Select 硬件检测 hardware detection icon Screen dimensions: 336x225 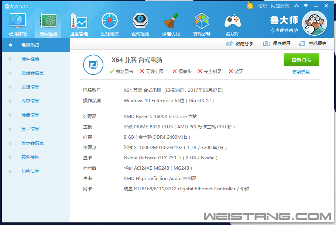(x=48, y=21)
